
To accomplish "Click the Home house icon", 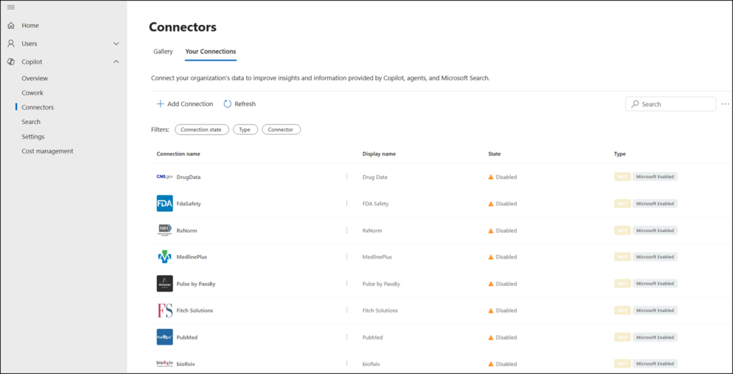I will pyautogui.click(x=11, y=26).
